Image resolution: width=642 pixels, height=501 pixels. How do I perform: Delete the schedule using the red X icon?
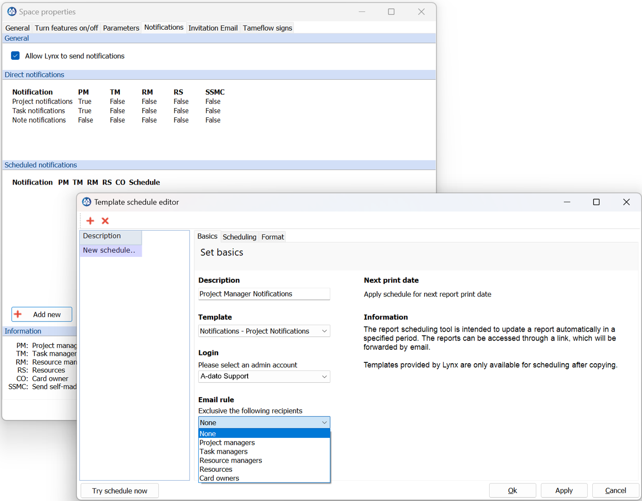tap(105, 221)
